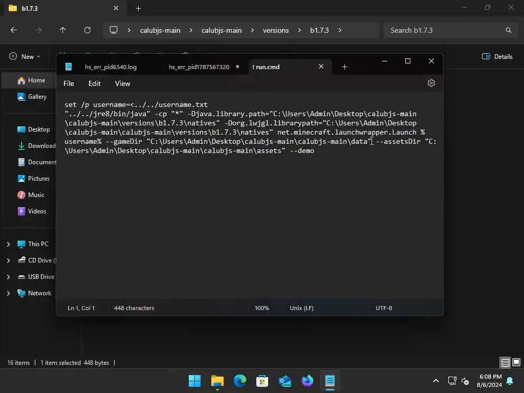Click b1.7.3 breadcrumb
The width and height of the screenshot is (524, 393).
[x=319, y=30]
